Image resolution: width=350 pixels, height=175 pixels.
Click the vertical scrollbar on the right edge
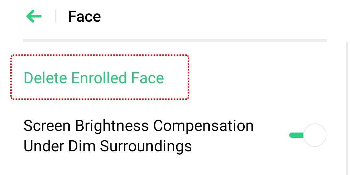coord(347,107)
